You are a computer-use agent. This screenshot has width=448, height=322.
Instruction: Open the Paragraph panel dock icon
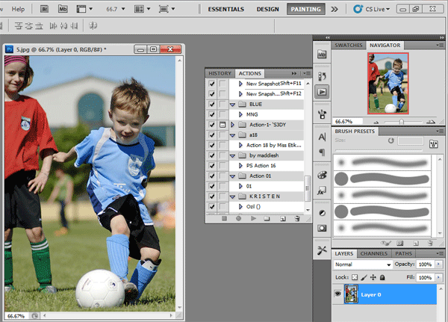tap(323, 152)
